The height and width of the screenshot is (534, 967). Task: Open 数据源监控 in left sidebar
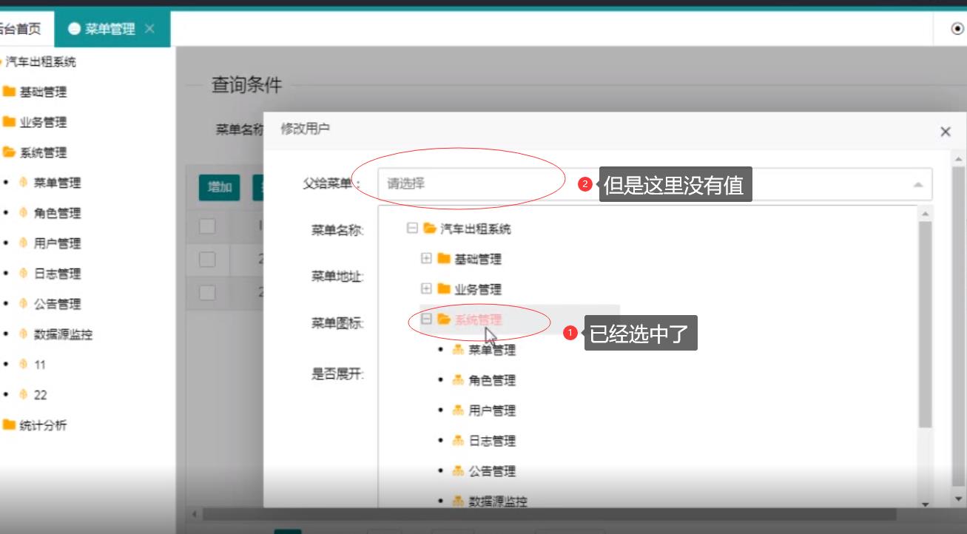(63, 334)
